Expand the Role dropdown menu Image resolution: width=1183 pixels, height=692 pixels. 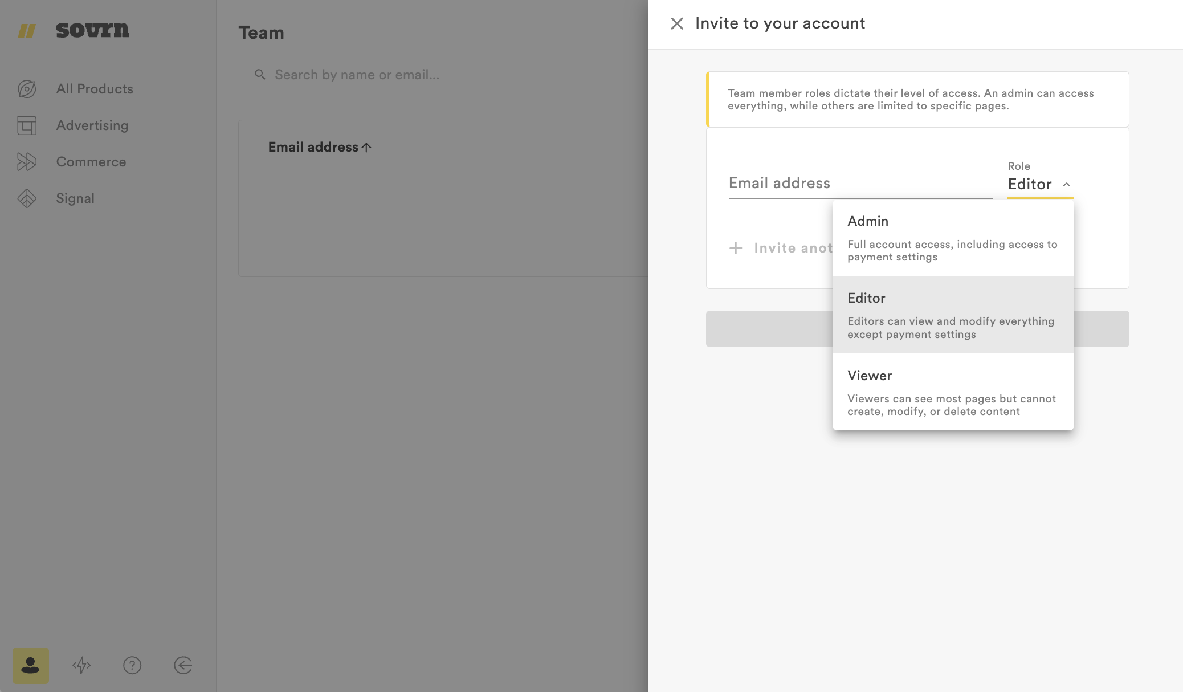point(1040,183)
